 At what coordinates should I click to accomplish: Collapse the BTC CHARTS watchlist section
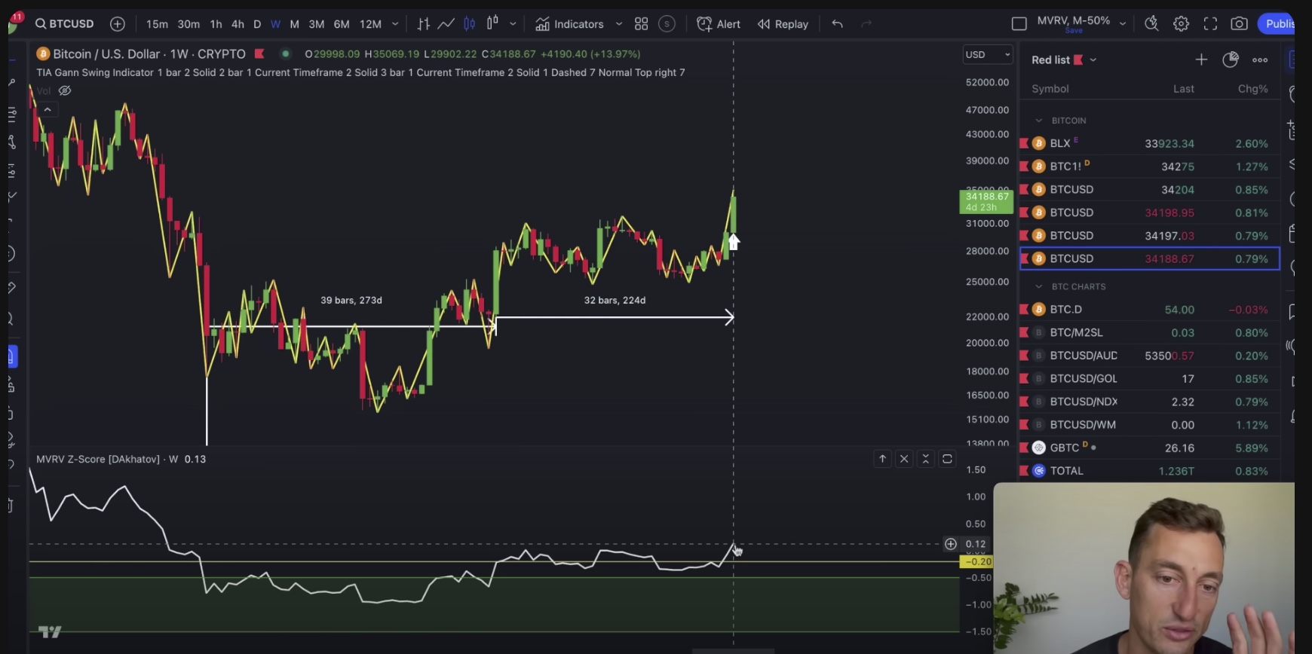(1039, 286)
